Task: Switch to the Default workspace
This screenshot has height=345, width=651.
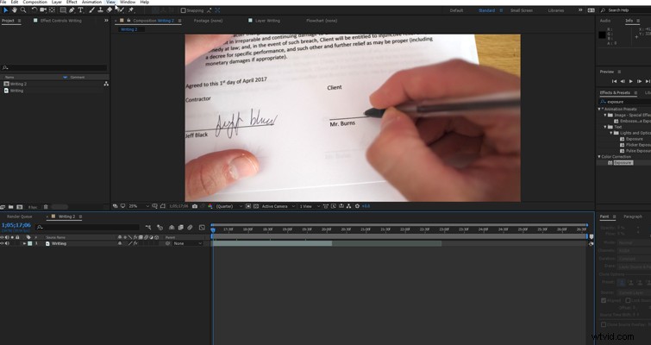Action: coord(456,10)
